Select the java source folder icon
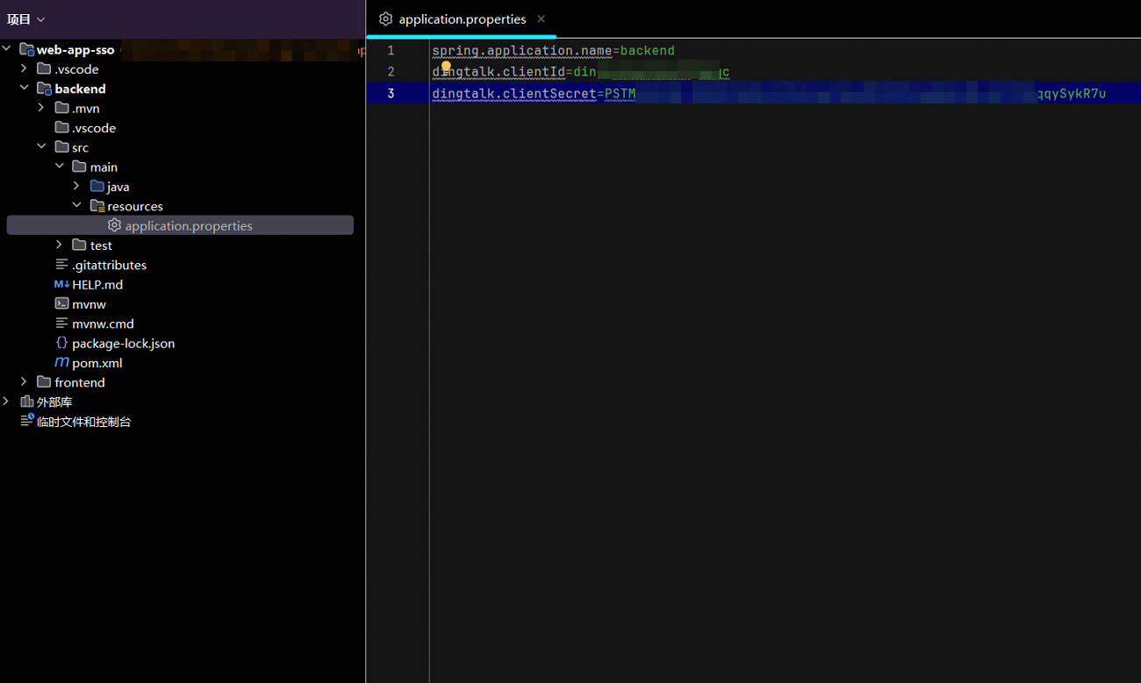This screenshot has height=683, width=1141. (x=97, y=186)
